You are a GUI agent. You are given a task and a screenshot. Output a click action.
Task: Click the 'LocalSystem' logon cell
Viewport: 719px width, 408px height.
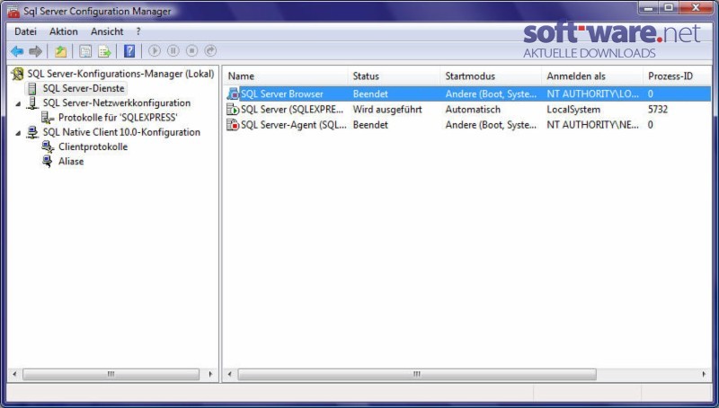point(573,110)
